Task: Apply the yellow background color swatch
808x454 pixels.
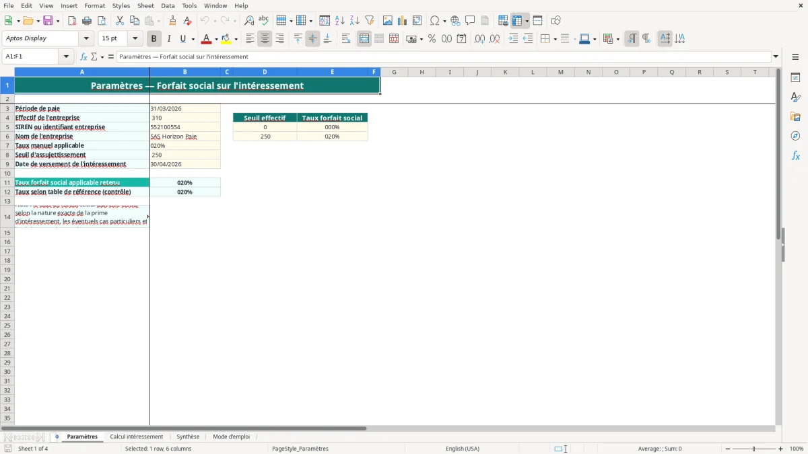Action: tap(226, 39)
